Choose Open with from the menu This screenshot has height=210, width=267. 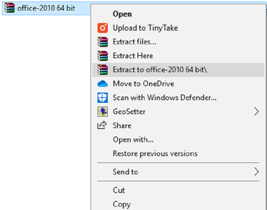[x=133, y=139]
